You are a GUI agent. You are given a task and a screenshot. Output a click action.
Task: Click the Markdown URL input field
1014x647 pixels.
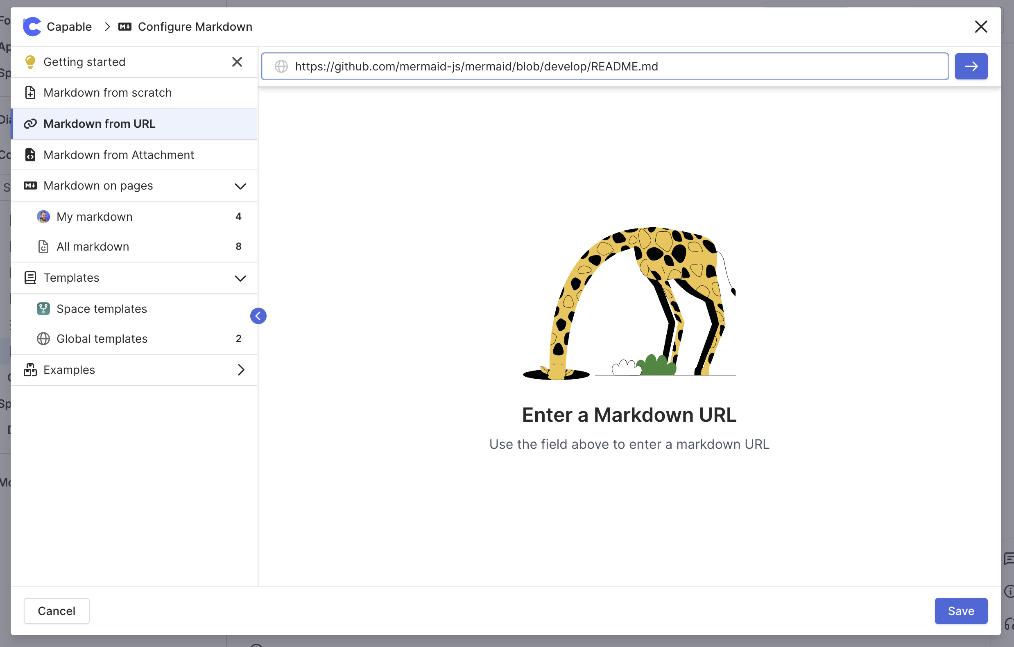pos(605,66)
